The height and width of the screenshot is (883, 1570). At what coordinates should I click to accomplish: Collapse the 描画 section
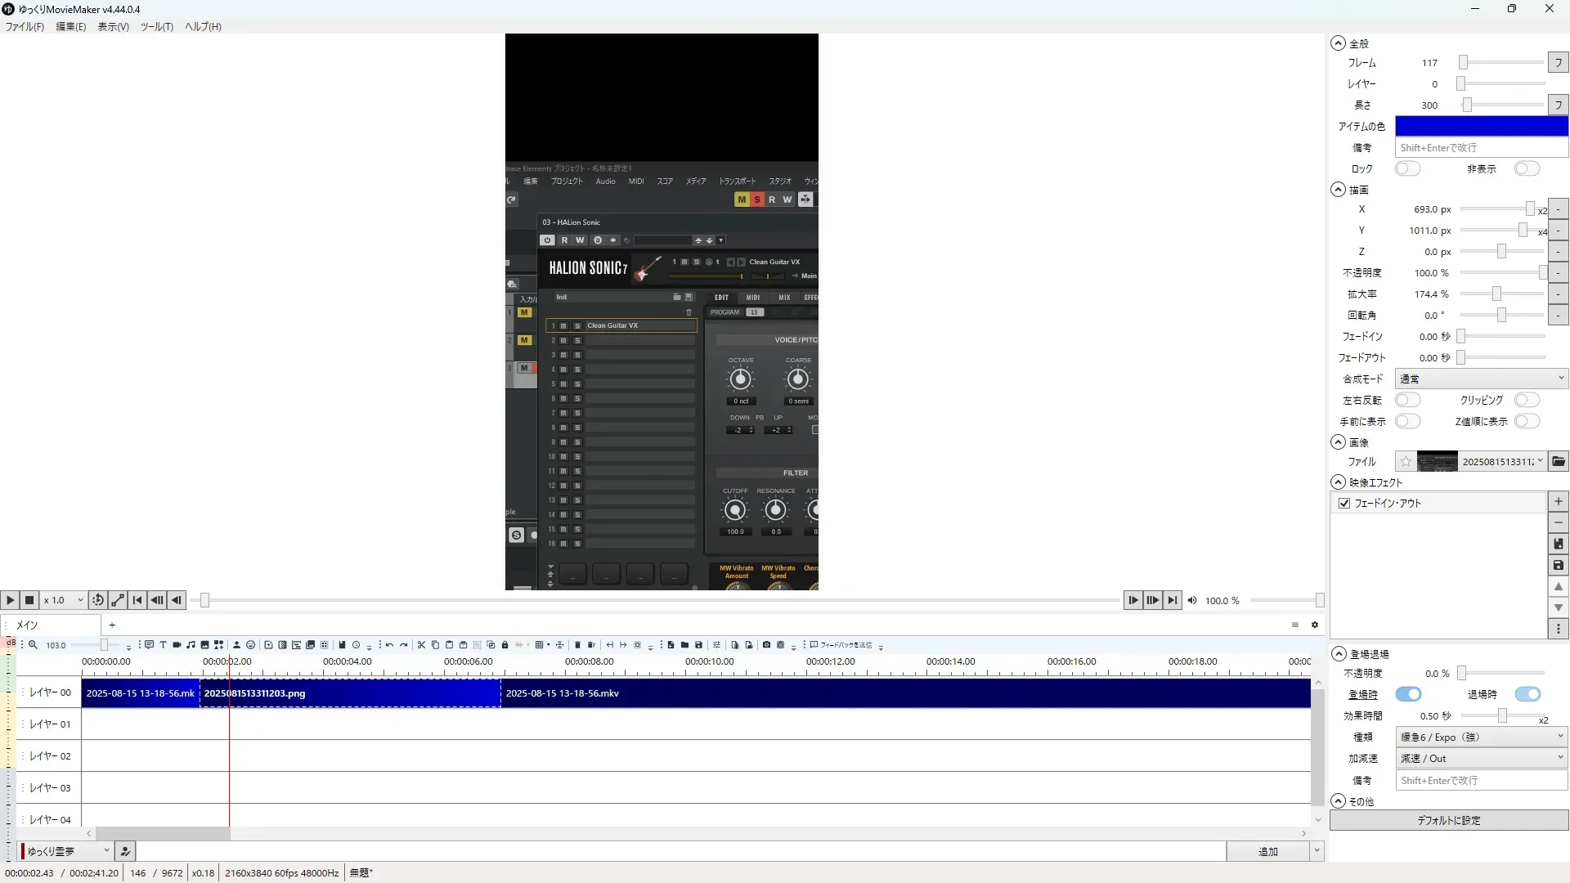click(1338, 190)
